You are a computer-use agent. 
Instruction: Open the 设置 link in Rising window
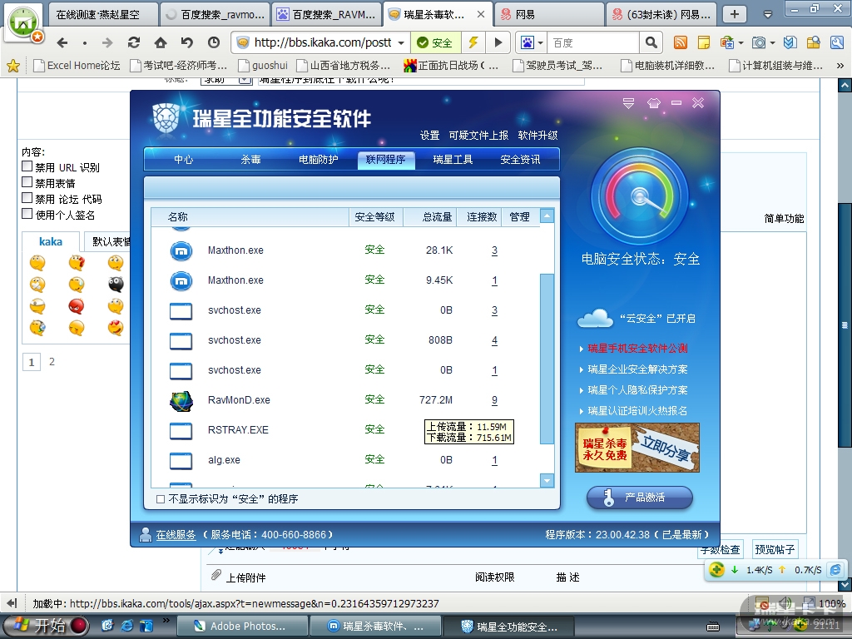coord(429,136)
